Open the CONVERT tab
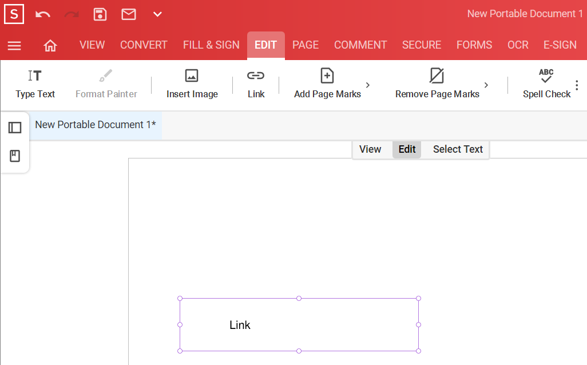This screenshot has width=587, height=365. tap(144, 45)
